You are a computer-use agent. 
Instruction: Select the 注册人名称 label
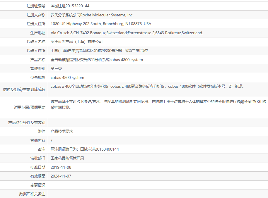tap(36, 15)
